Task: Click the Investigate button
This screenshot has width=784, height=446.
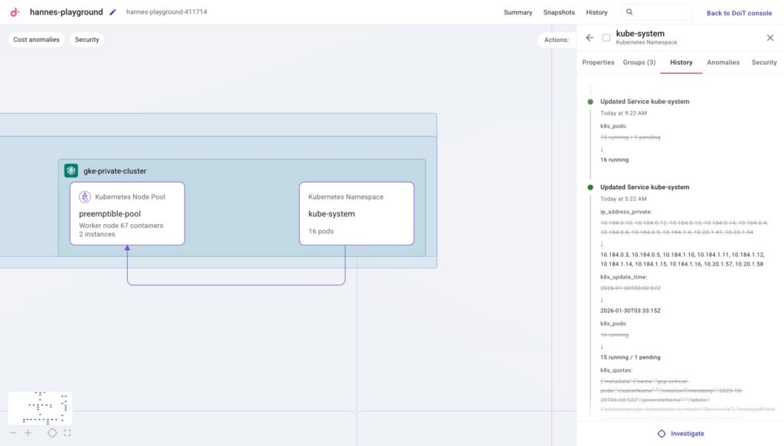Action: (680, 434)
